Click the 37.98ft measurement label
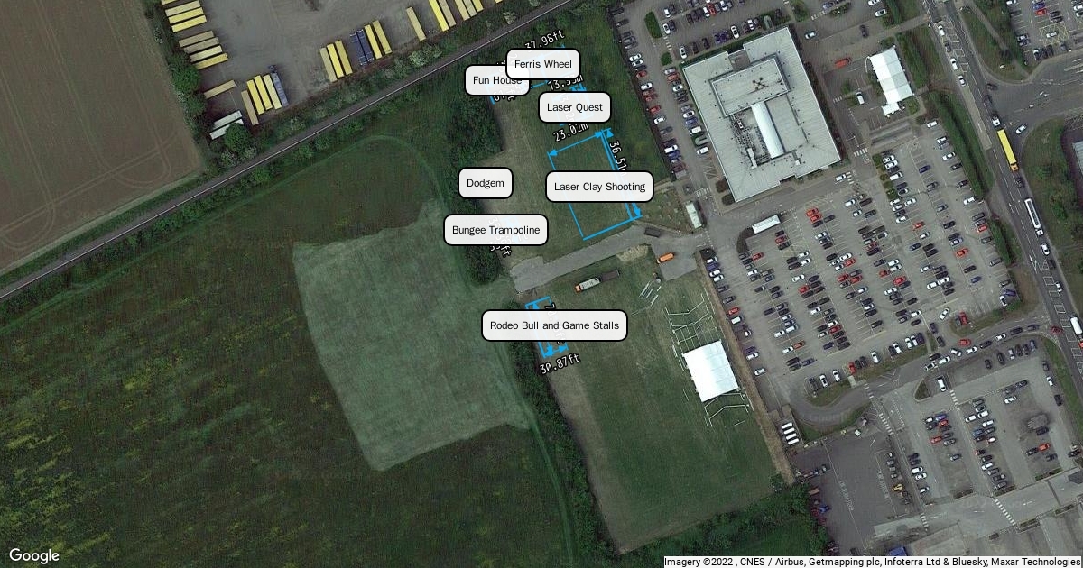Viewport: 1083px width, 568px height. [543, 42]
